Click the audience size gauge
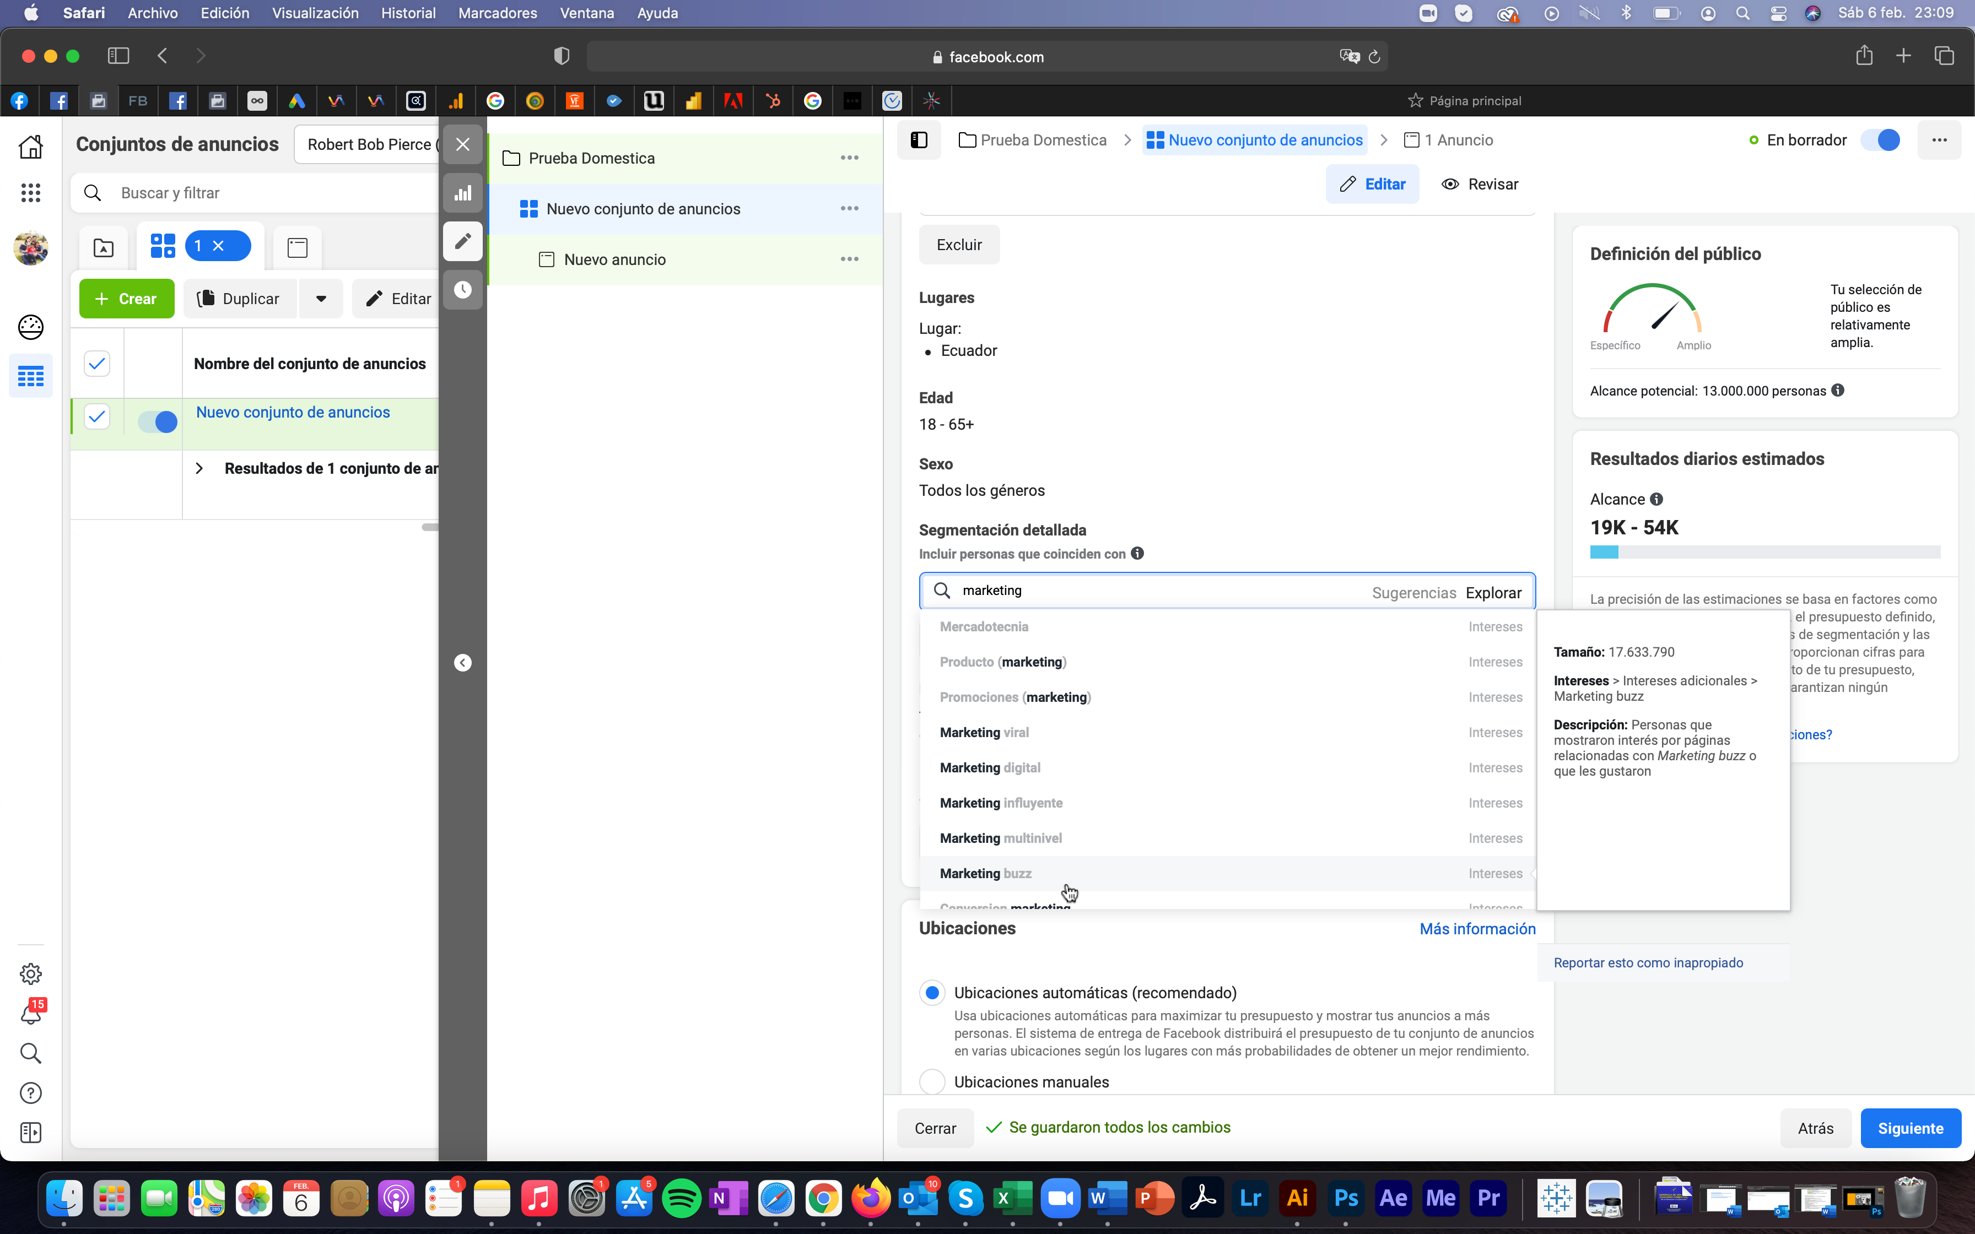Image resolution: width=1975 pixels, height=1234 pixels. (x=1652, y=308)
